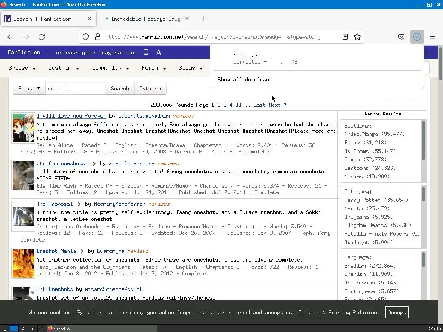
Task: Open search Options button
Action: [150, 88]
